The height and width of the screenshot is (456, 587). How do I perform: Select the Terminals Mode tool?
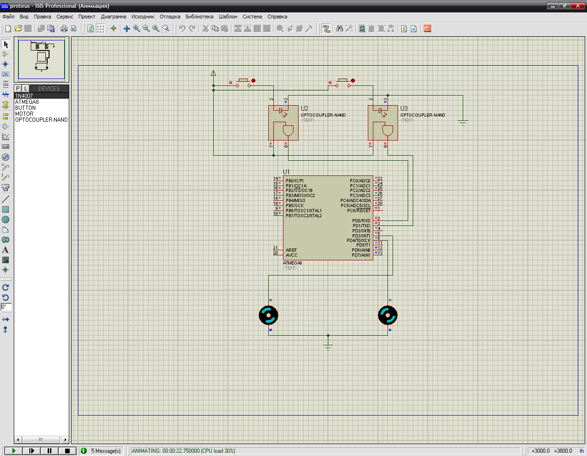coord(6,116)
